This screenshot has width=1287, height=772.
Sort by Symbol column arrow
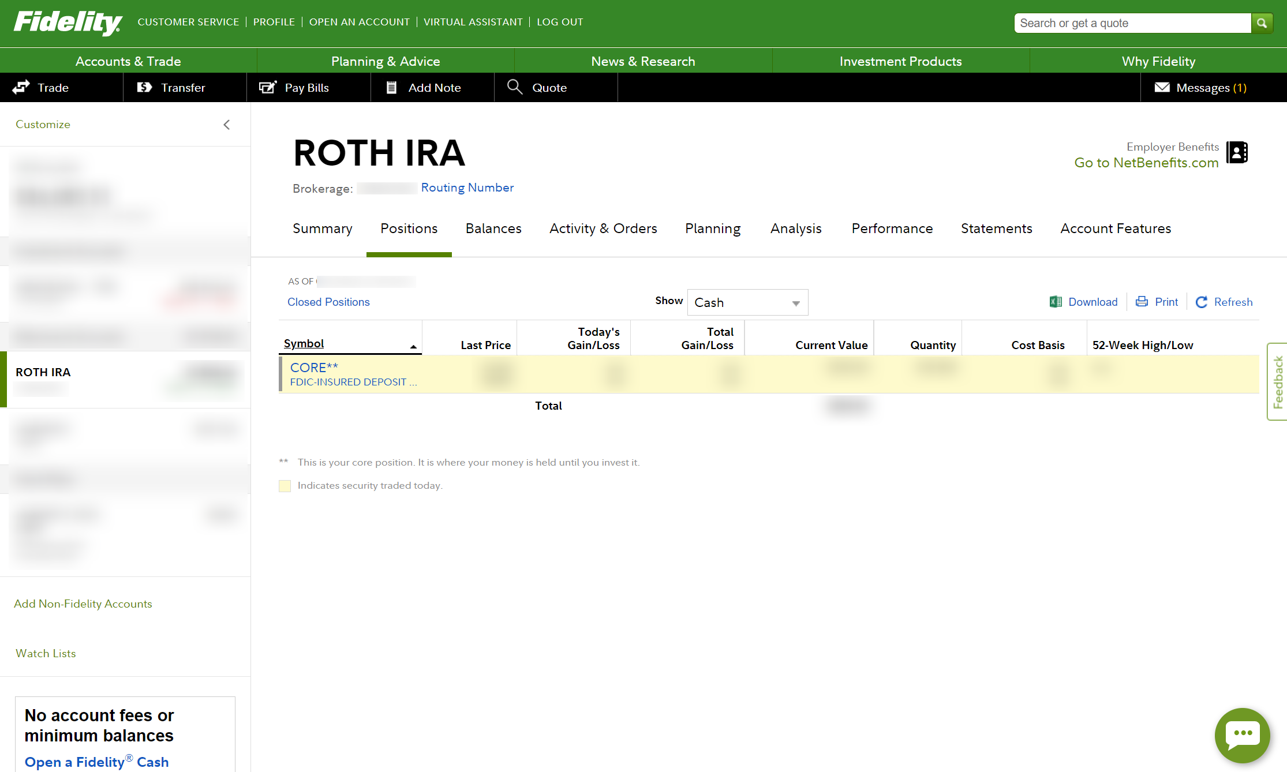click(413, 347)
